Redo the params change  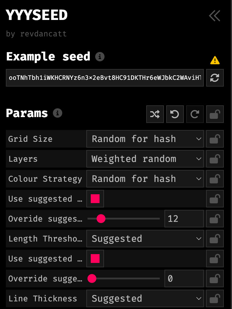[x=195, y=114]
